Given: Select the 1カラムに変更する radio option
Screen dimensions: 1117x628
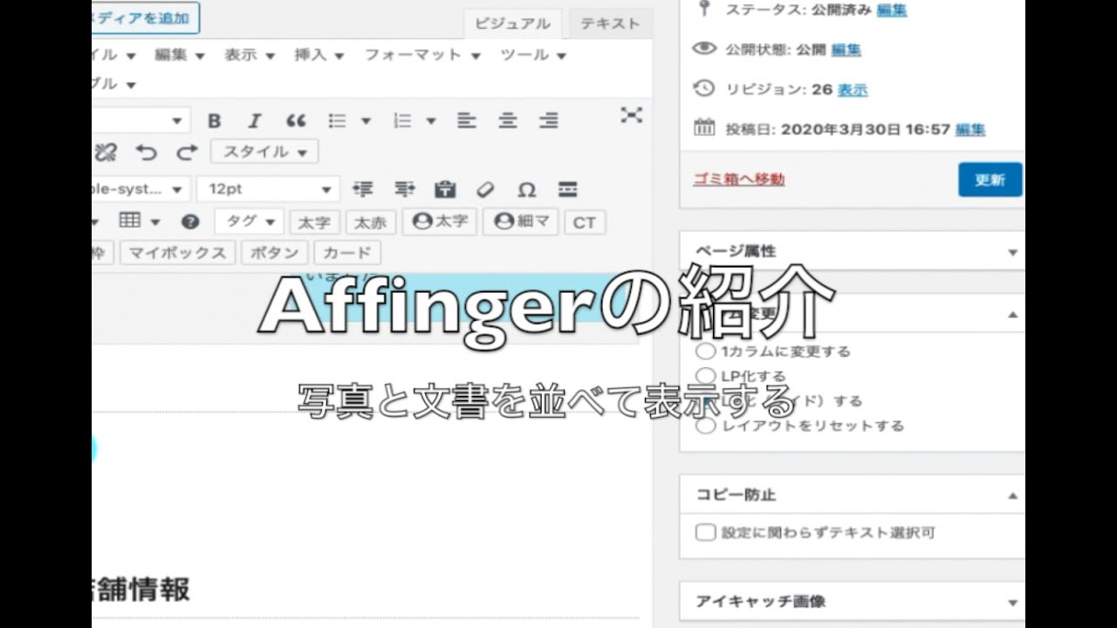Looking at the screenshot, I should (x=706, y=352).
